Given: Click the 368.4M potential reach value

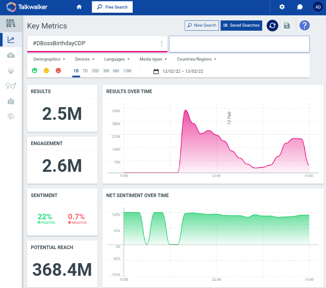Looking at the screenshot, I should (62, 269).
